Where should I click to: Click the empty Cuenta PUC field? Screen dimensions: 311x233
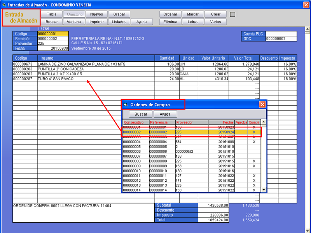(281, 34)
